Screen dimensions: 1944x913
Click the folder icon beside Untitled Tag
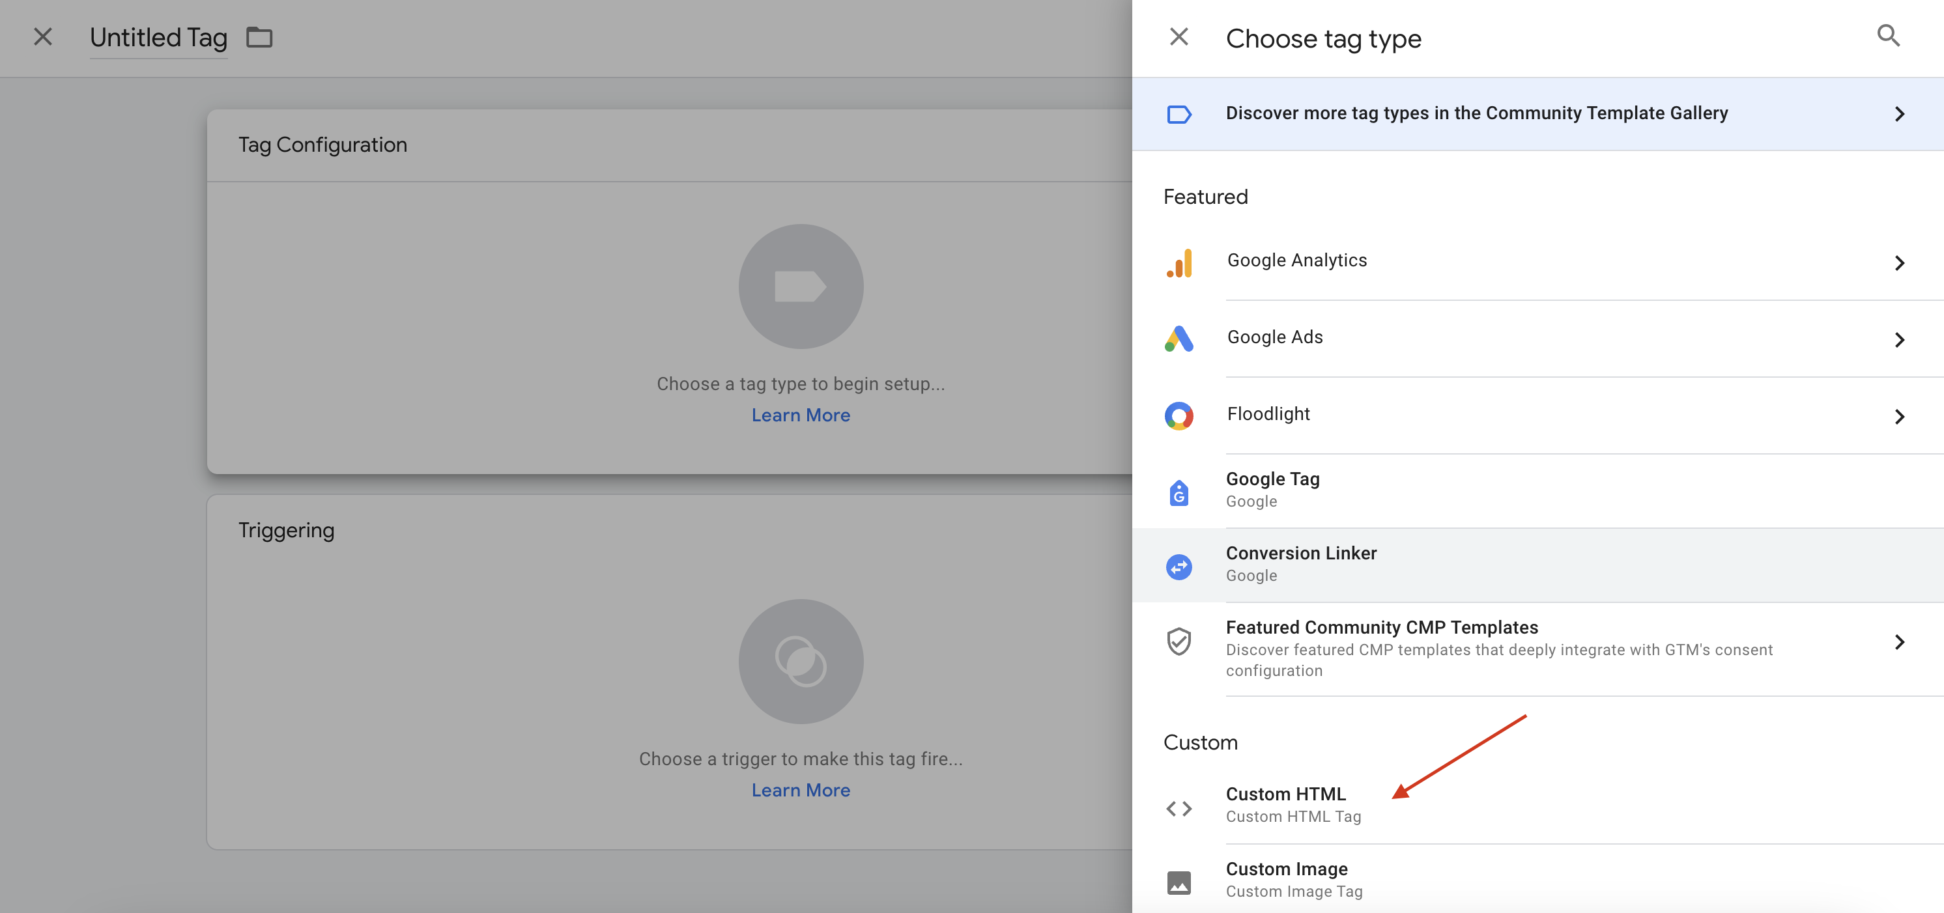coord(259,36)
